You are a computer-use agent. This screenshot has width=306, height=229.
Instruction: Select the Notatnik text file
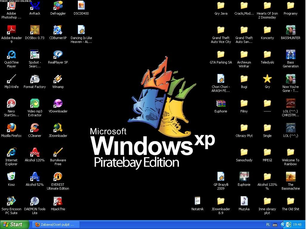[197, 201]
